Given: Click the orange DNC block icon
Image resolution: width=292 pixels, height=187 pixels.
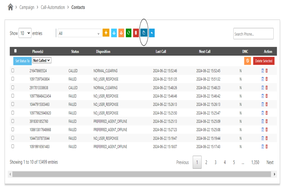Looking at the screenshot, I should pos(247,61).
